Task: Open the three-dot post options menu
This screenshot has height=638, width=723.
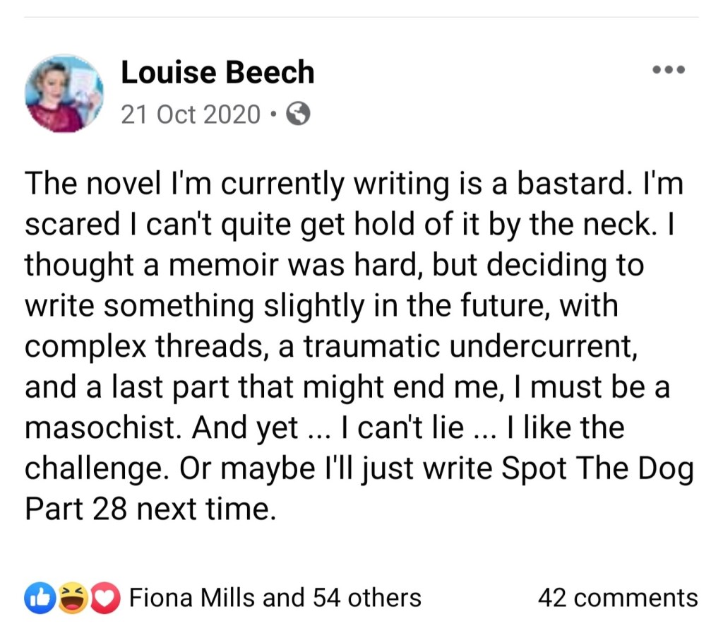Action: (668, 70)
